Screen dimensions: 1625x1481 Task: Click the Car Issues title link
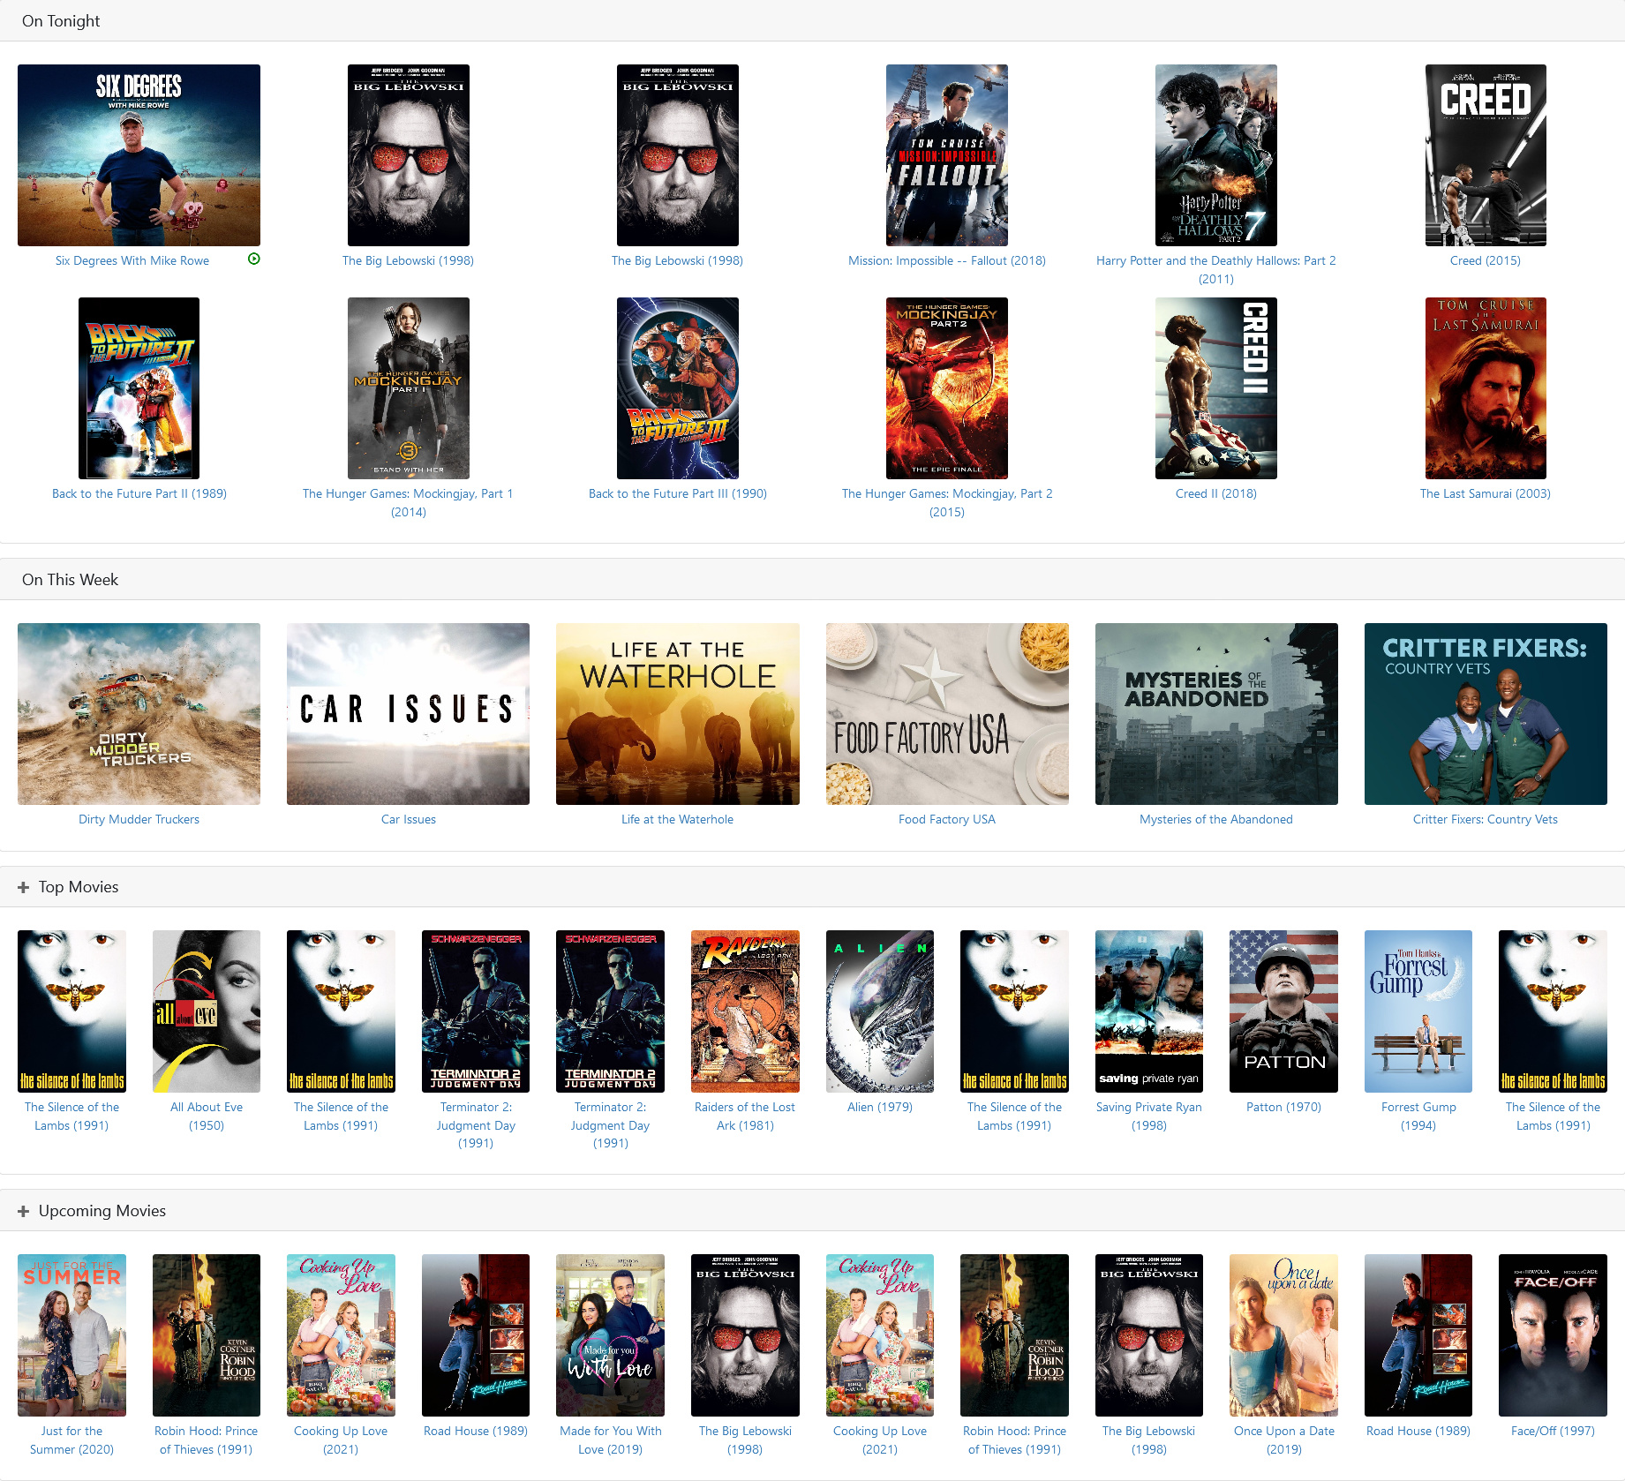pos(408,820)
